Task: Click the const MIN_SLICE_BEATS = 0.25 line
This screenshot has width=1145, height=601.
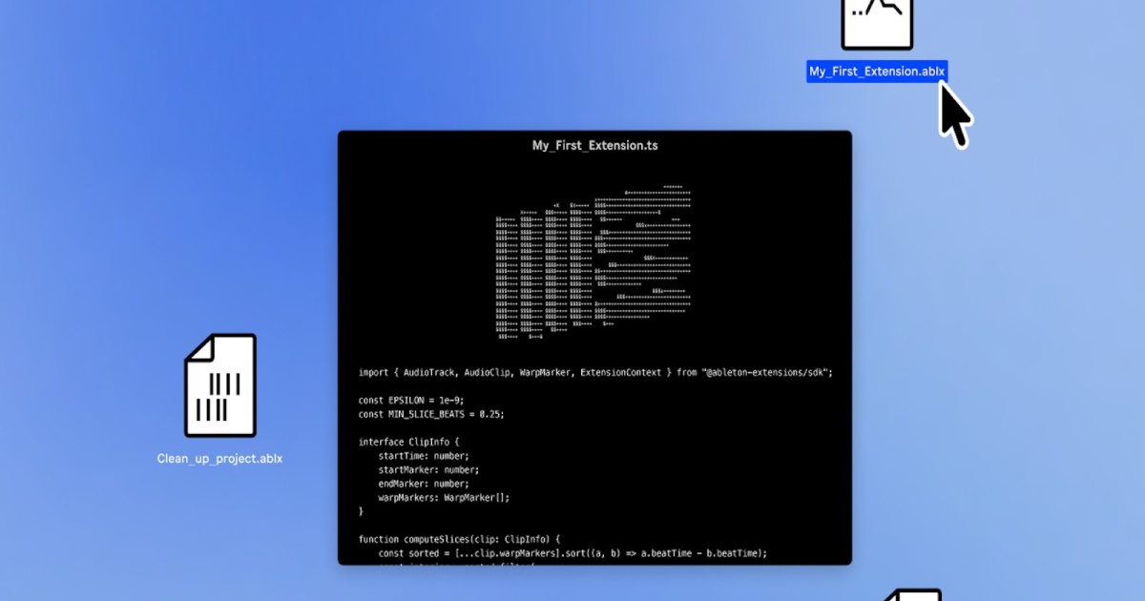Action: pyautogui.click(x=431, y=415)
